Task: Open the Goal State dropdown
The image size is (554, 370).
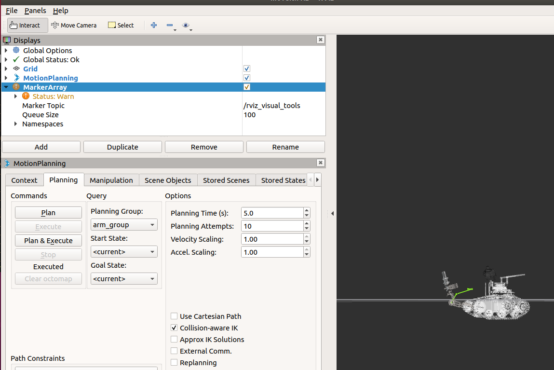Action: tap(124, 278)
